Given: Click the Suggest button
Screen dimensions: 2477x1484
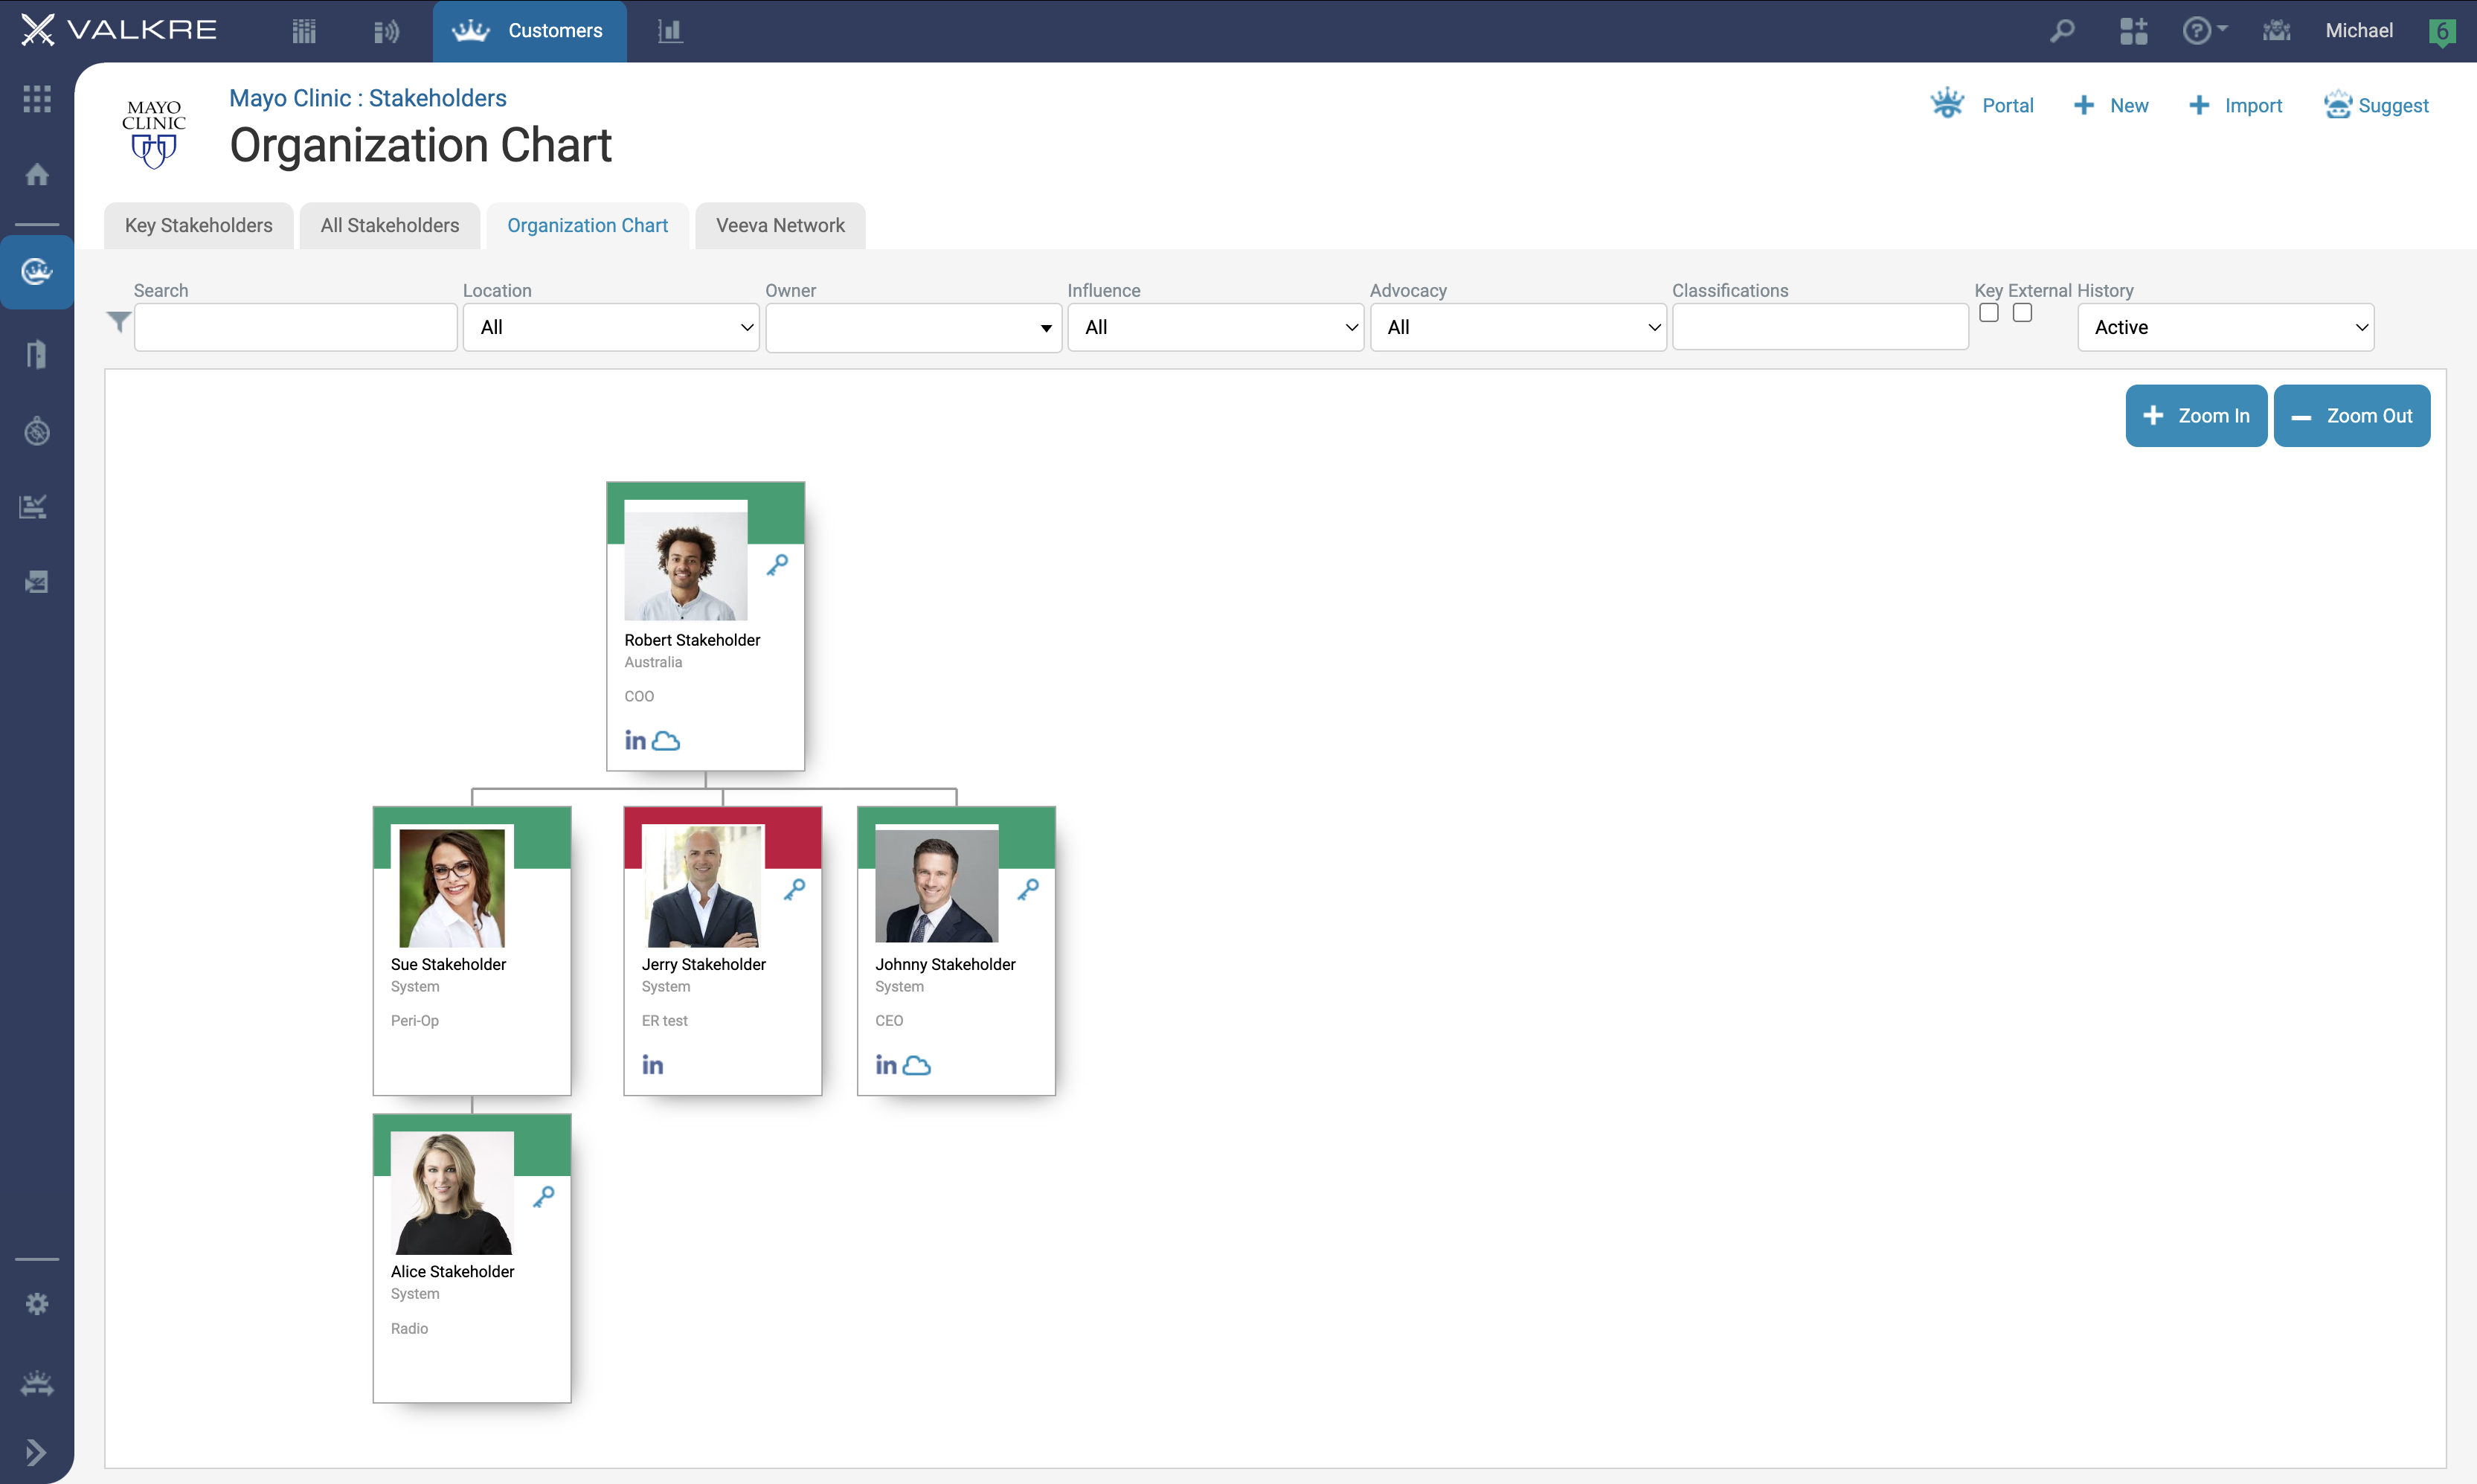Looking at the screenshot, I should click(x=2376, y=106).
